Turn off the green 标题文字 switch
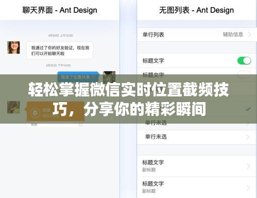 [244, 61]
